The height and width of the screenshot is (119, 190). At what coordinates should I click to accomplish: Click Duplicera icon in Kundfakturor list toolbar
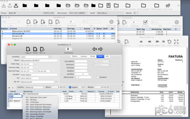pos(43,22)
